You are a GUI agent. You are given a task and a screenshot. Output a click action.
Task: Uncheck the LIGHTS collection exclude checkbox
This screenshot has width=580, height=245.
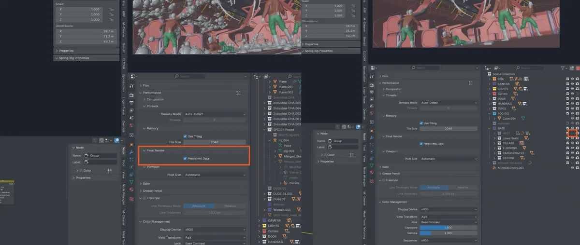click(567, 89)
